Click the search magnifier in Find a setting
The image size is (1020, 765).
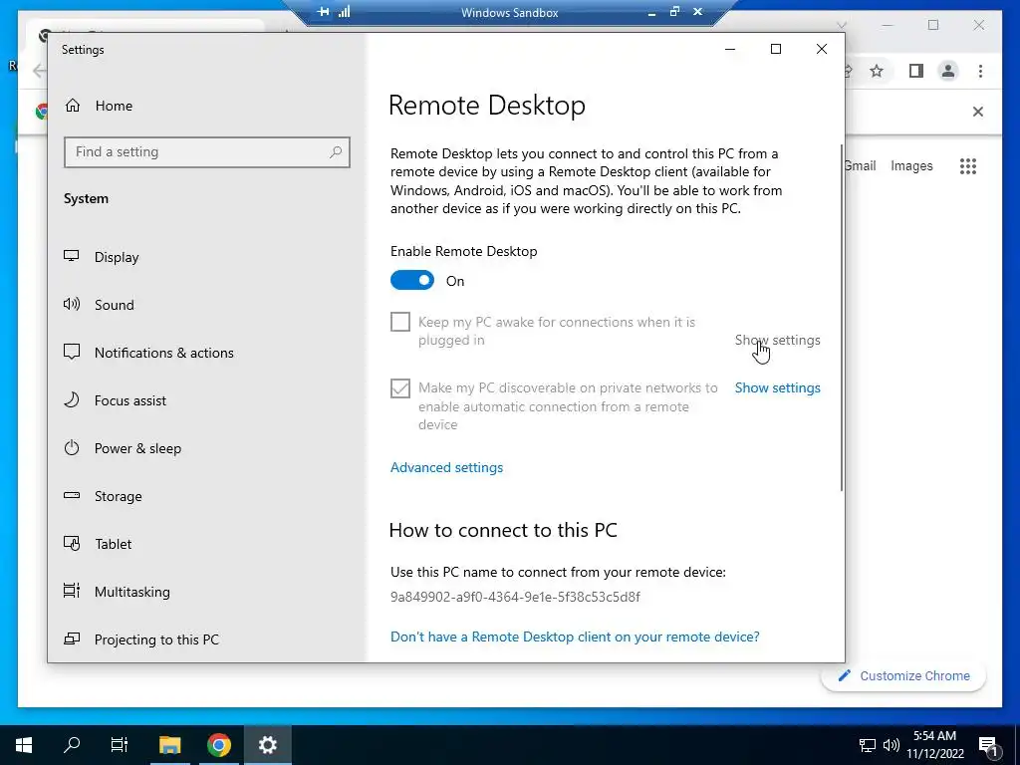(336, 152)
